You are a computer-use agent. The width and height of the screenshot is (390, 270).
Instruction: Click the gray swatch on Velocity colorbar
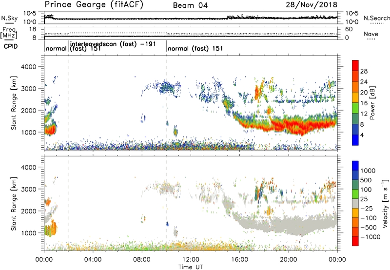coord(355,204)
